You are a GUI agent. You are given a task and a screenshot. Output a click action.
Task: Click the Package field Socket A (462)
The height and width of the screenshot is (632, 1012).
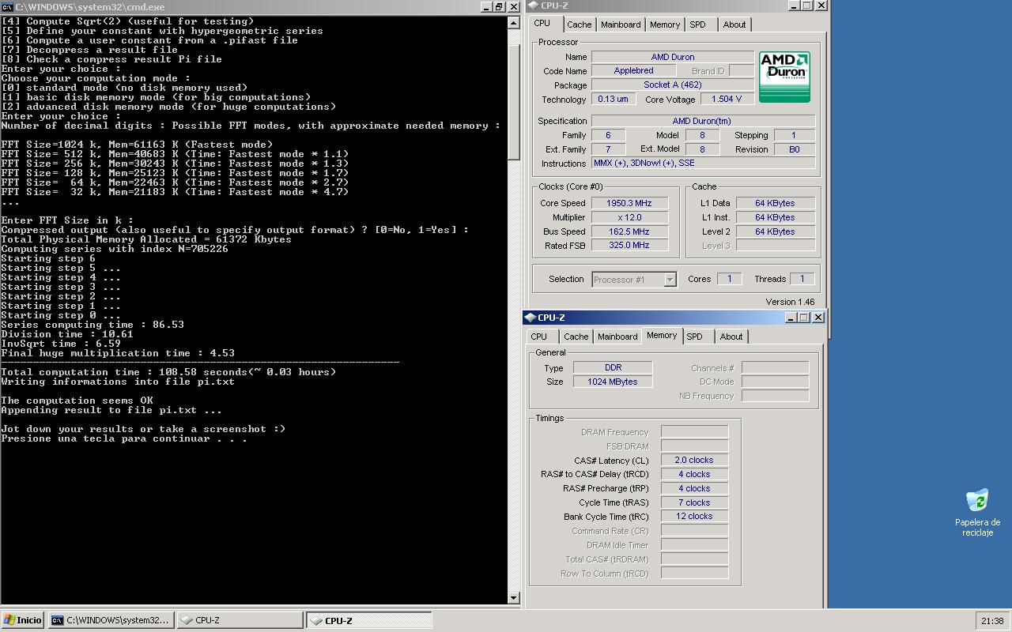673,85
